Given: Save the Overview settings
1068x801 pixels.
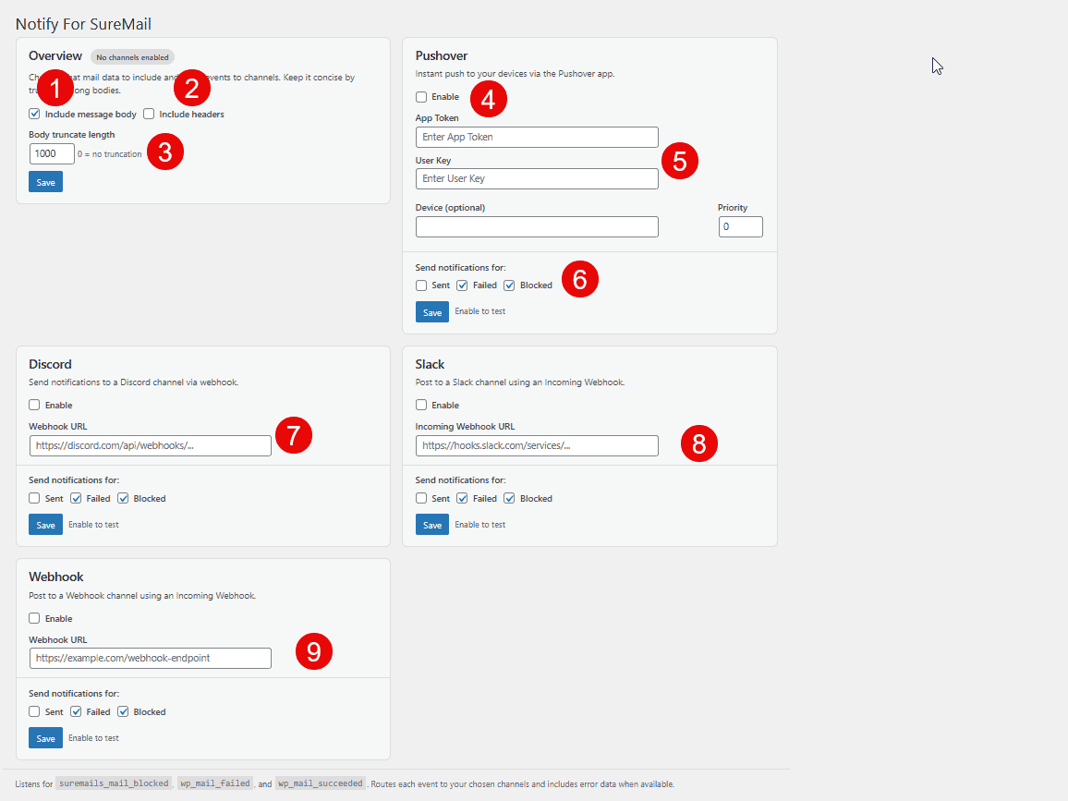Looking at the screenshot, I should click(x=45, y=182).
